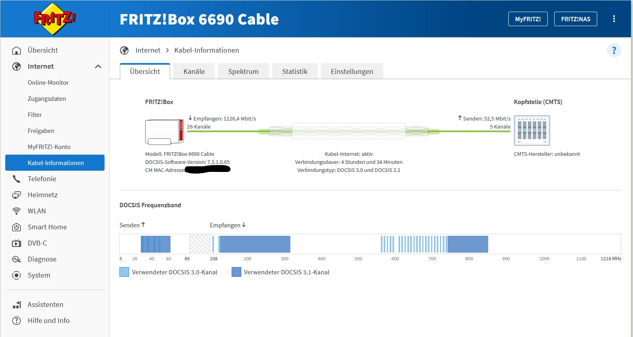Viewport: 633px width, 337px height.
Task: Click the breadcrumb globe icon
Action: click(124, 50)
